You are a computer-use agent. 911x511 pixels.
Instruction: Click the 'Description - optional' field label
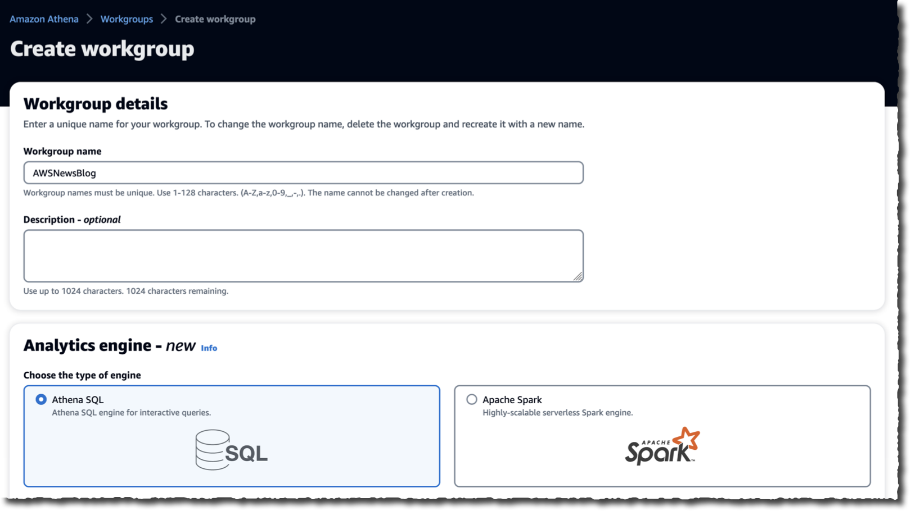72,220
